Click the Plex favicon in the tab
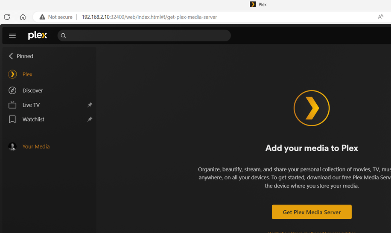Screen dimensions: 391x233 [x=253, y=4]
